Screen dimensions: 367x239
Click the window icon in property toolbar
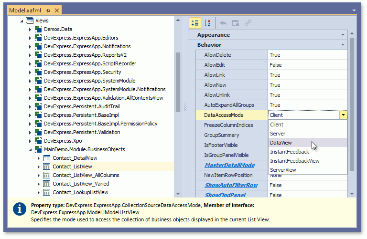point(236,22)
